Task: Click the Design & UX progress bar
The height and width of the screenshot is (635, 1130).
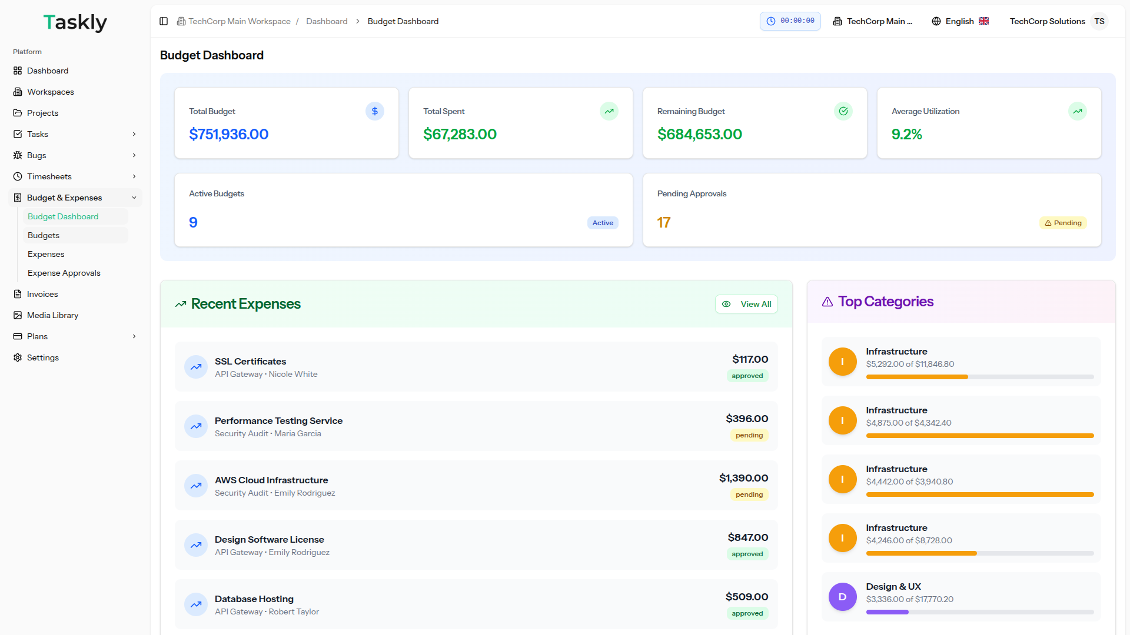Action: tap(979, 612)
